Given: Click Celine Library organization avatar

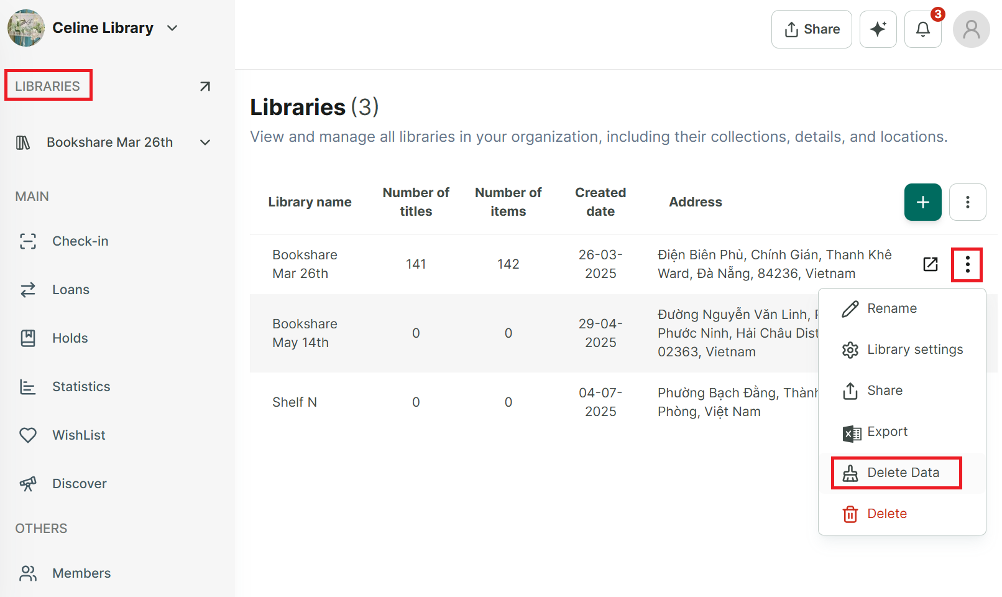Looking at the screenshot, I should point(26,28).
